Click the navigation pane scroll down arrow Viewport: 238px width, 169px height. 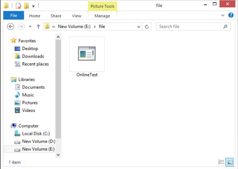(58, 155)
